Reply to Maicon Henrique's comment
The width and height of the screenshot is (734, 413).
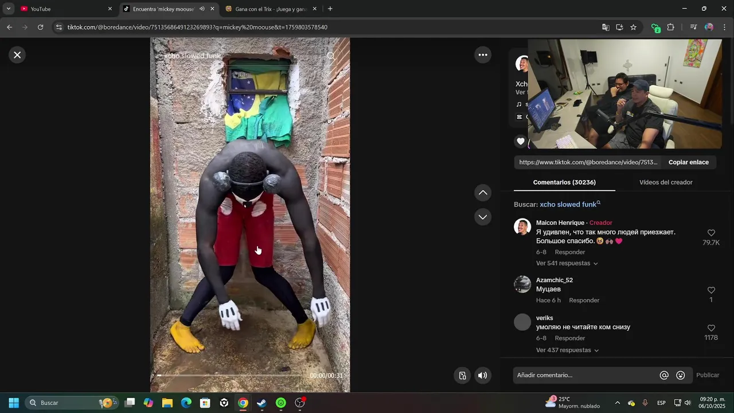(569, 252)
